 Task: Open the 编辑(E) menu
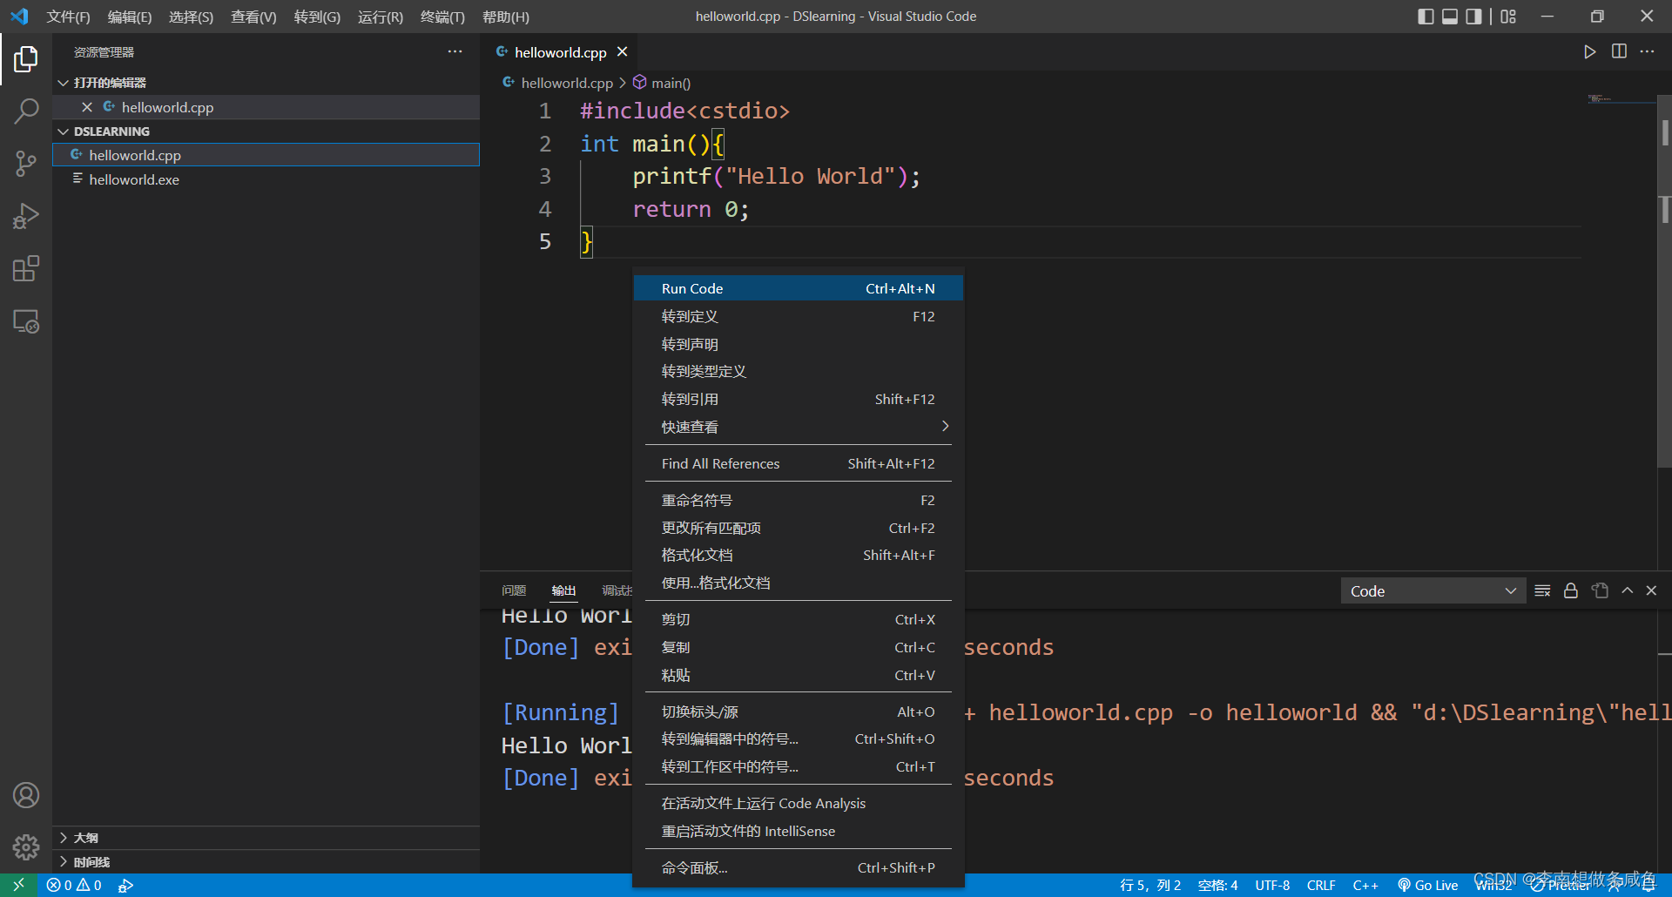click(130, 17)
